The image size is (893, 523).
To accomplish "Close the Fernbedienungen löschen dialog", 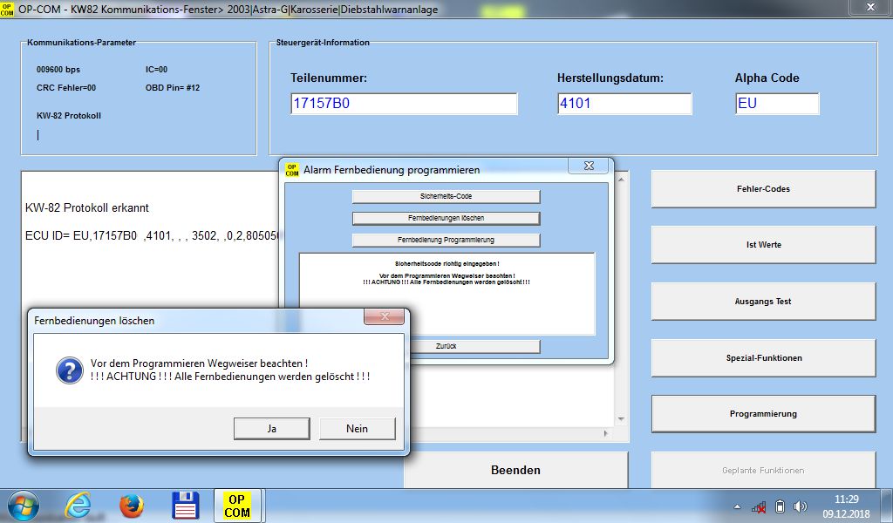I will [385, 316].
